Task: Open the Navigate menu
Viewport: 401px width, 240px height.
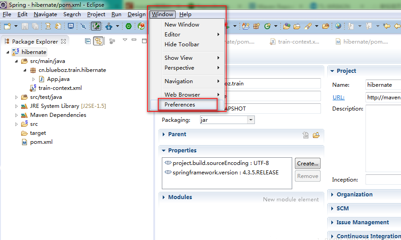Action: (45, 14)
